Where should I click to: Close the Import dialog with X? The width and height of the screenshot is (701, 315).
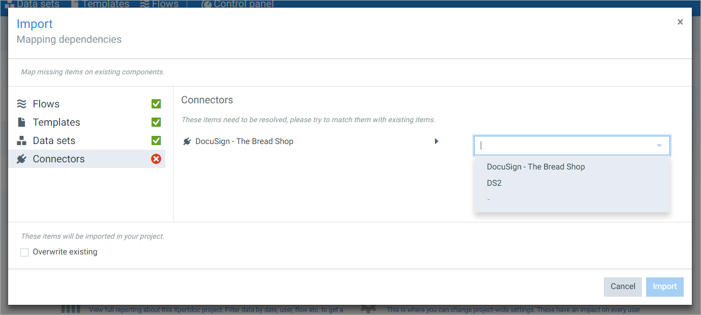(680, 22)
